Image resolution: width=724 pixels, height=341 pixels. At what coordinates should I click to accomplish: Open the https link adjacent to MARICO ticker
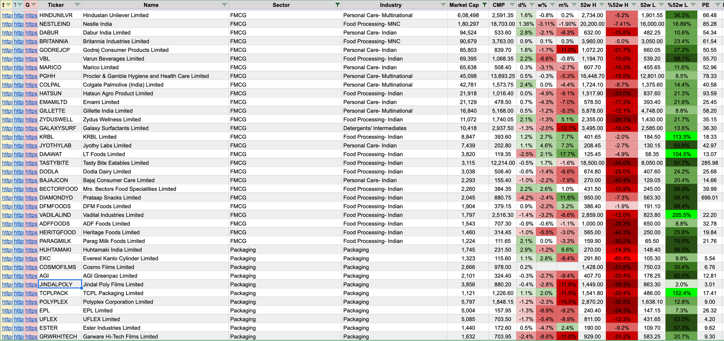[x=31, y=67]
